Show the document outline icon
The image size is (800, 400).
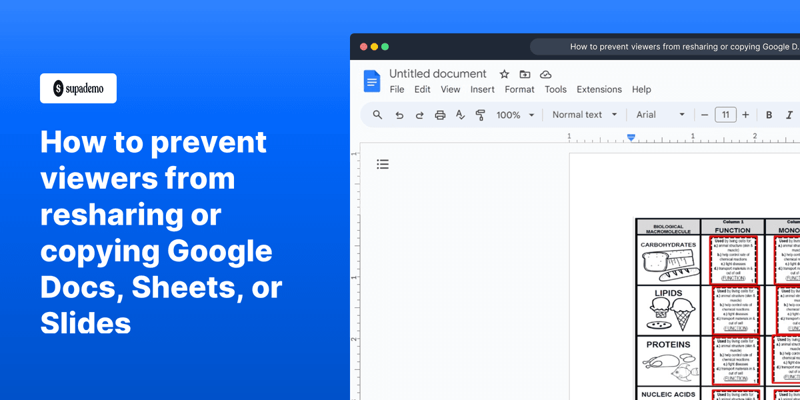[383, 164]
